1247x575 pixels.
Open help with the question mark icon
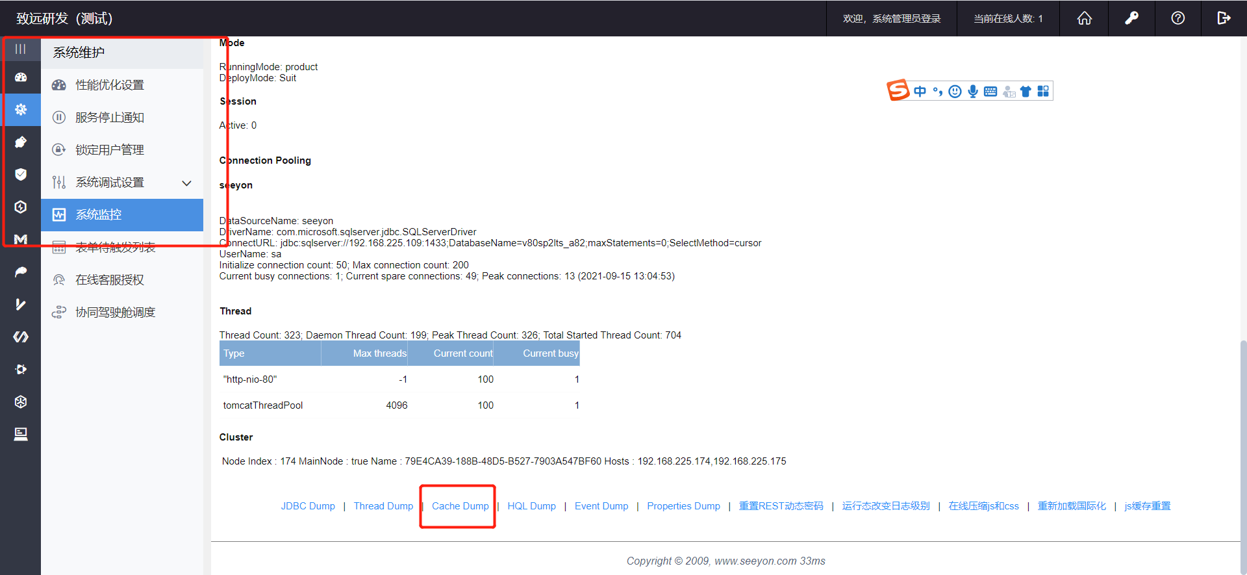(x=1178, y=18)
